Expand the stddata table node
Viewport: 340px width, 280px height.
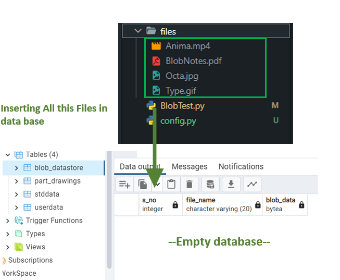(x=17, y=194)
